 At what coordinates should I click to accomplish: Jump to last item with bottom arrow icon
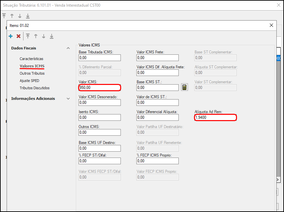pos(52,36)
